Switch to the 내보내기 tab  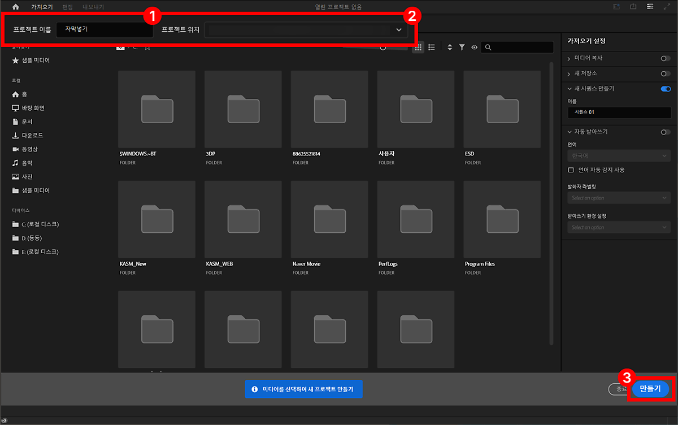[x=93, y=7]
